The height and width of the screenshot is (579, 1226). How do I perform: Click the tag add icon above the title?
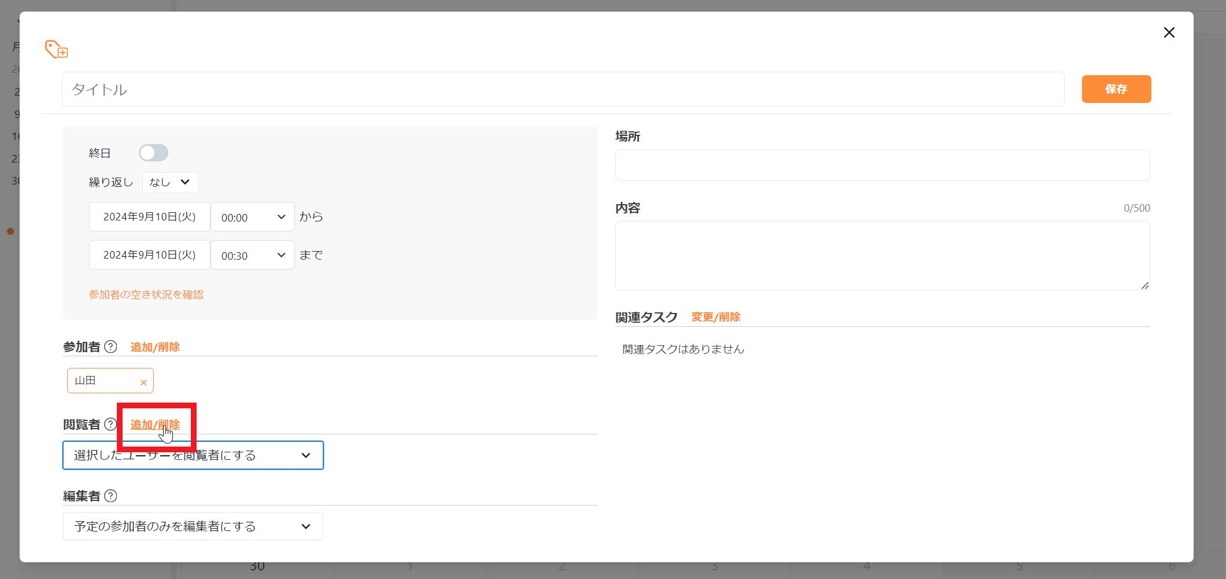click(x=56, y=50)
